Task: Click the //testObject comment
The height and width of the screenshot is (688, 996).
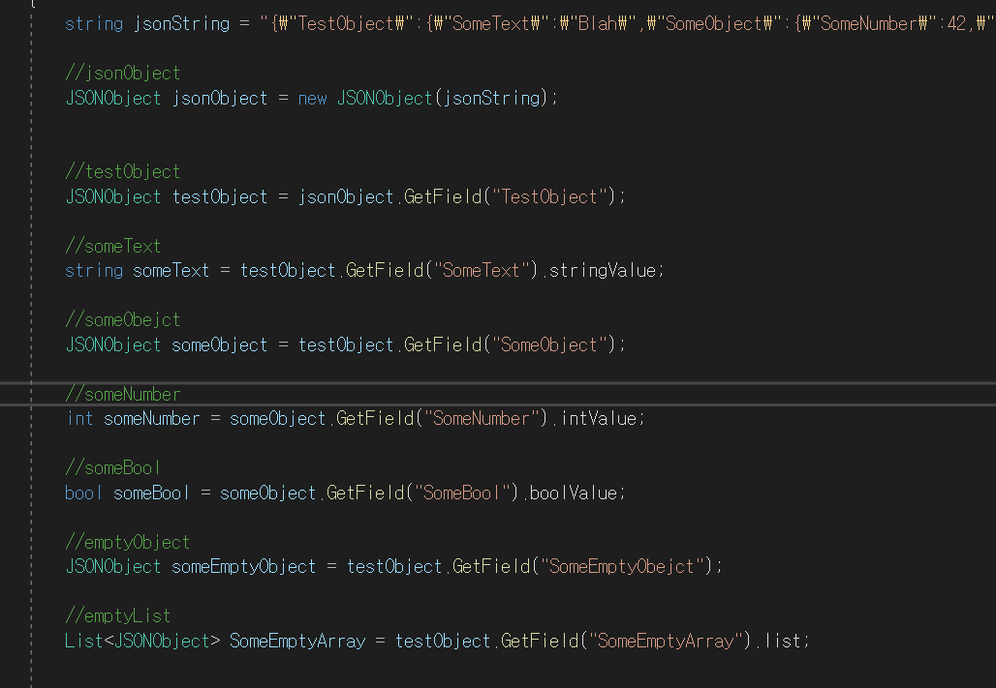Action: [123, 171]
